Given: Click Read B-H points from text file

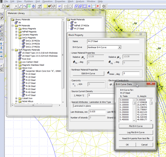Looking at the screenshot, I should tap(136, 138).
